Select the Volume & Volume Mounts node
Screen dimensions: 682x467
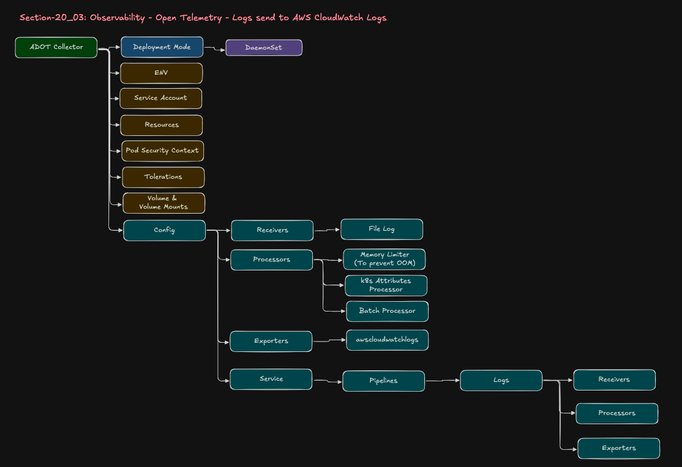pos(163,203)
